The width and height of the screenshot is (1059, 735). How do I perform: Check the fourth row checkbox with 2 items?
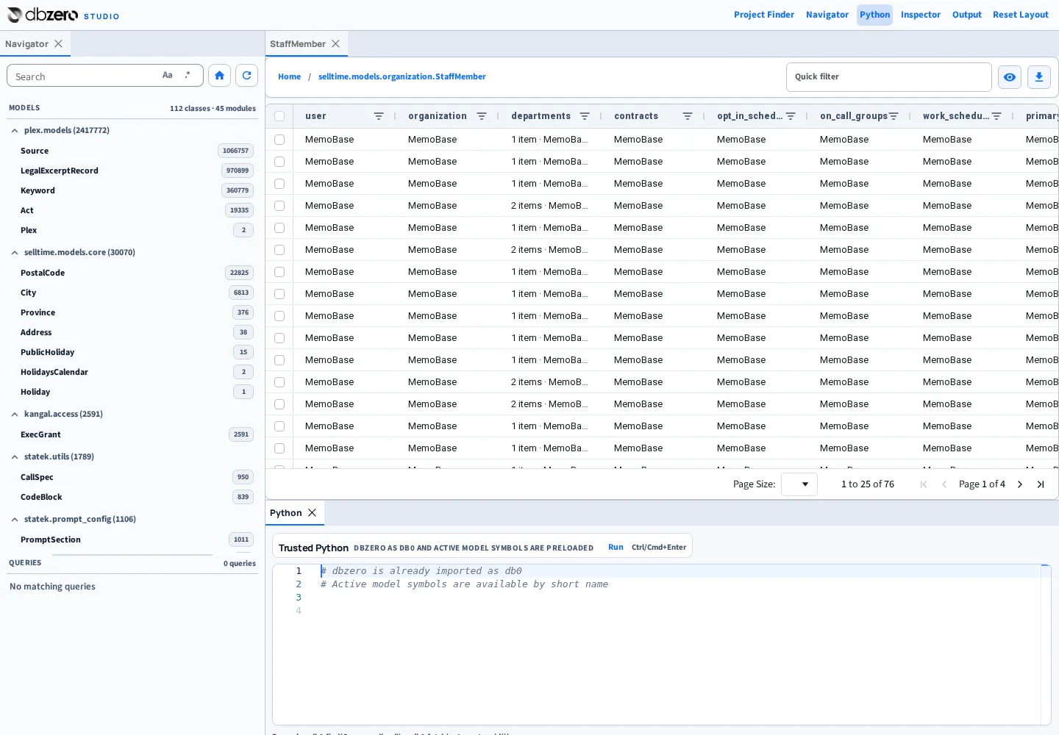click(279, 206)
